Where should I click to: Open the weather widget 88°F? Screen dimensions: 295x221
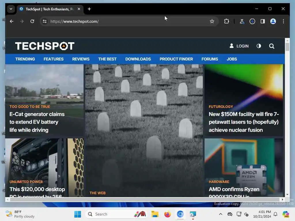20,214
